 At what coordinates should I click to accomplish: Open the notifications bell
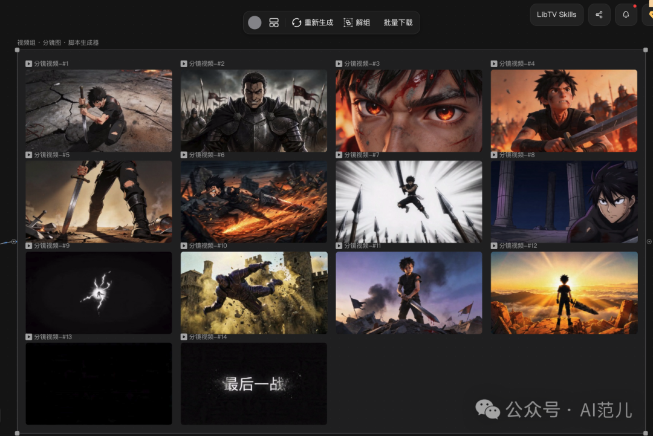[626, 15]
